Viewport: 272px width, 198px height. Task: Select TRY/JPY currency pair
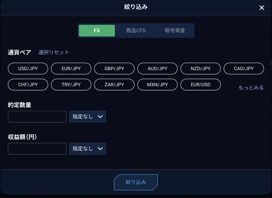point(71,84)
